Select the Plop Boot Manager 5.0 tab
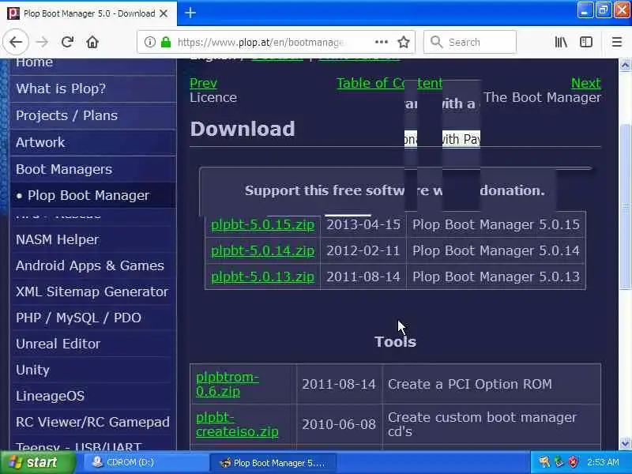The height and width of the screenshot is (474, 632). pos(88,13)
